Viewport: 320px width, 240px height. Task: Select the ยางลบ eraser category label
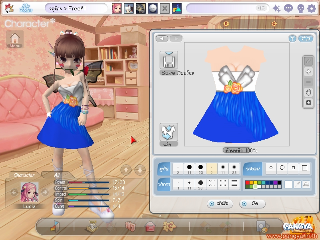pyautogui.click(x=253, y=169)
